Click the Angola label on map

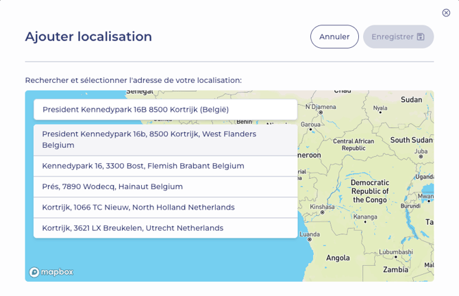(x=338, y=258)
